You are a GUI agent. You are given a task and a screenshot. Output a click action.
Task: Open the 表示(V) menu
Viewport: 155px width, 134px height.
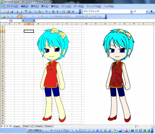tap(35, 6)
